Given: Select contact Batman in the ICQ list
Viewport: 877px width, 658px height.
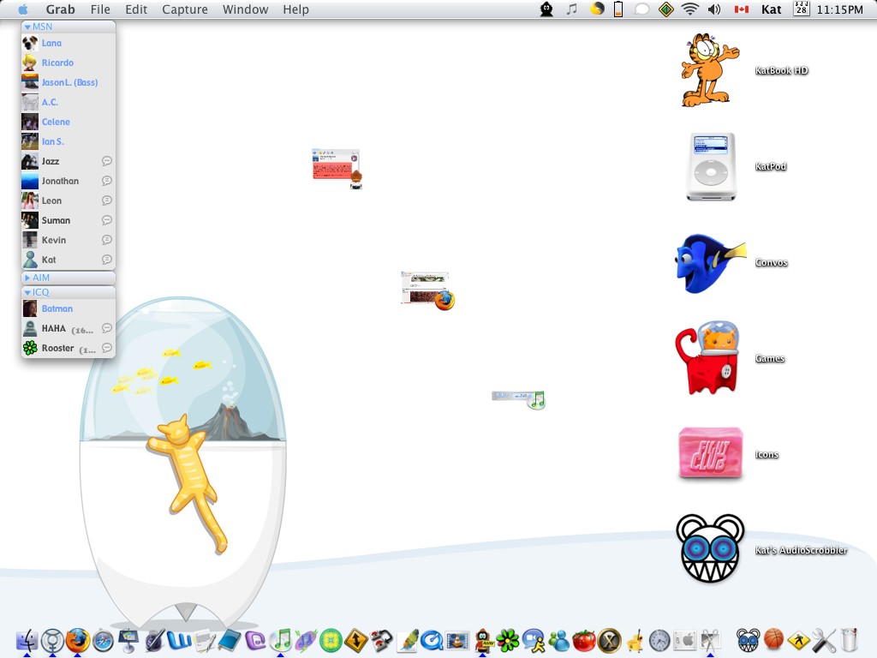Looking at the screenshot, I should [x=57, y=308].
